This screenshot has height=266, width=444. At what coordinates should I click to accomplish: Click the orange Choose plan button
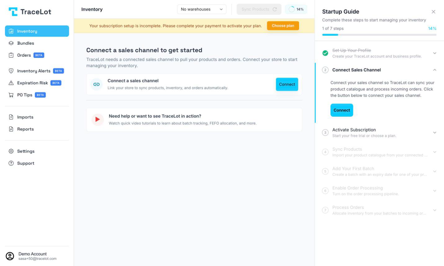(x=283, y=26)
